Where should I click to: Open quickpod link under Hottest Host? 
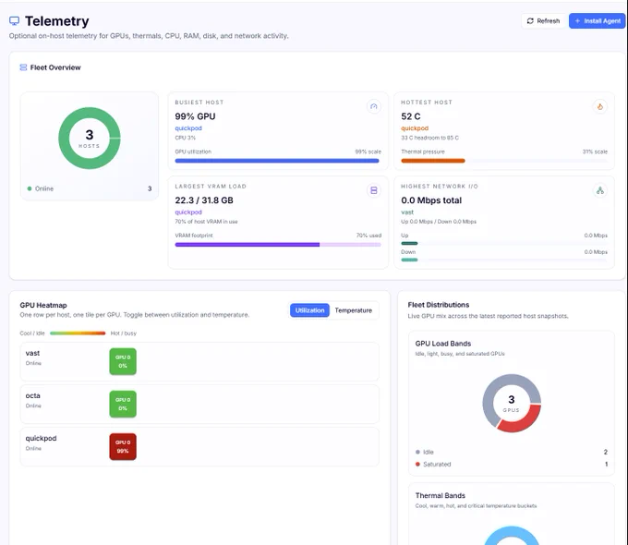tap(415, 128)
